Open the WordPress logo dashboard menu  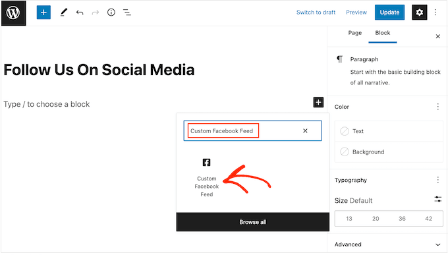point(13,13)
